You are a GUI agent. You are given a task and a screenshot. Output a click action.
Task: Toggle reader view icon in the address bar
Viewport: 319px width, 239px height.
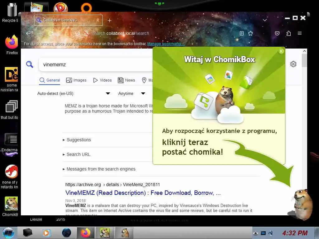(x=242, y=33)
